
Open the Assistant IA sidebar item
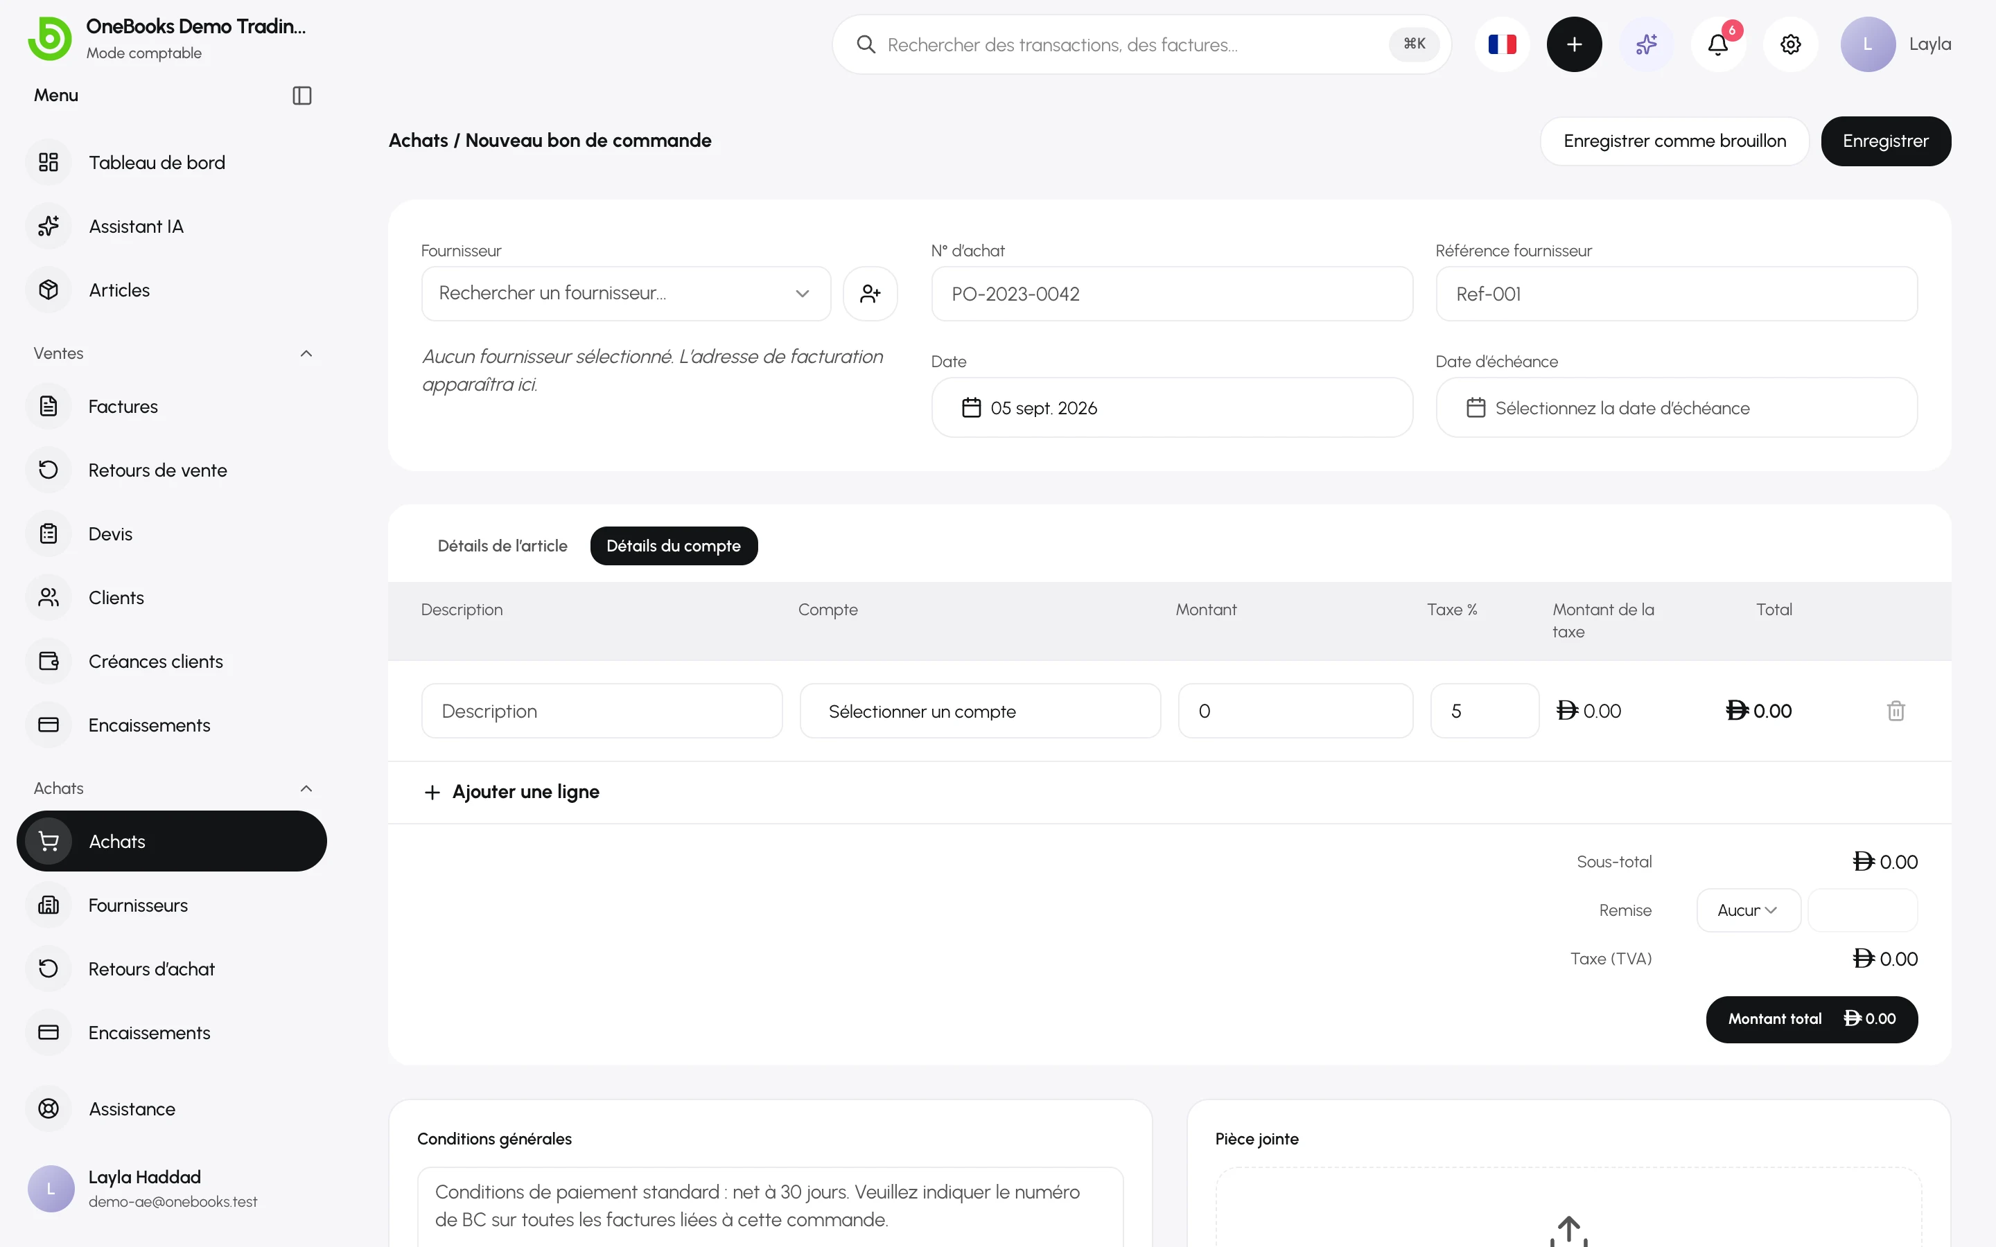(x=172, y=226)
